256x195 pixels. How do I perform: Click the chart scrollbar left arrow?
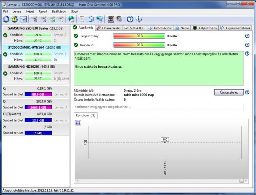click(x=77, y=181)
